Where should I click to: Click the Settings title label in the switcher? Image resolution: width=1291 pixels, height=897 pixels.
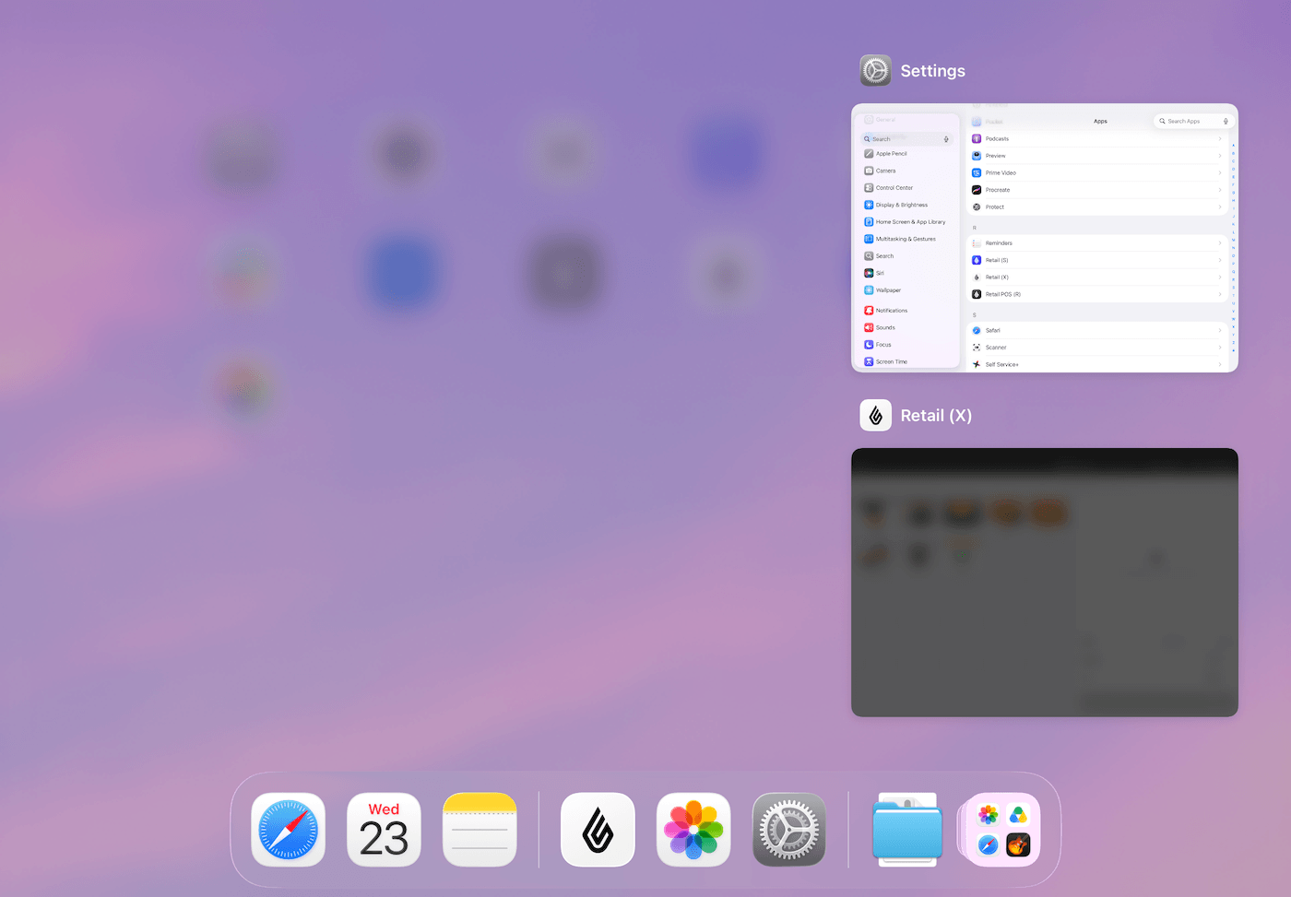coord(932,71)
